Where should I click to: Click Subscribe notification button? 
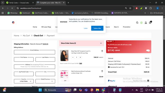(97, 28)
